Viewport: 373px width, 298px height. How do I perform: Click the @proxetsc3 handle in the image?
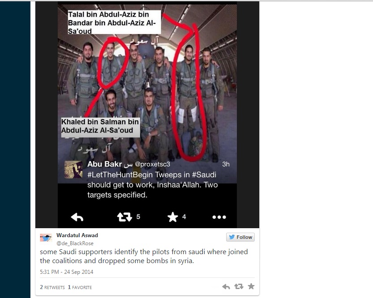[153, 164]
